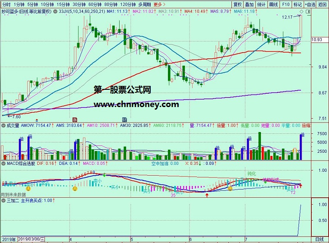Select the 5分钟 period tab
This screenshot has height=243, width=329.
tap(32, 4)
